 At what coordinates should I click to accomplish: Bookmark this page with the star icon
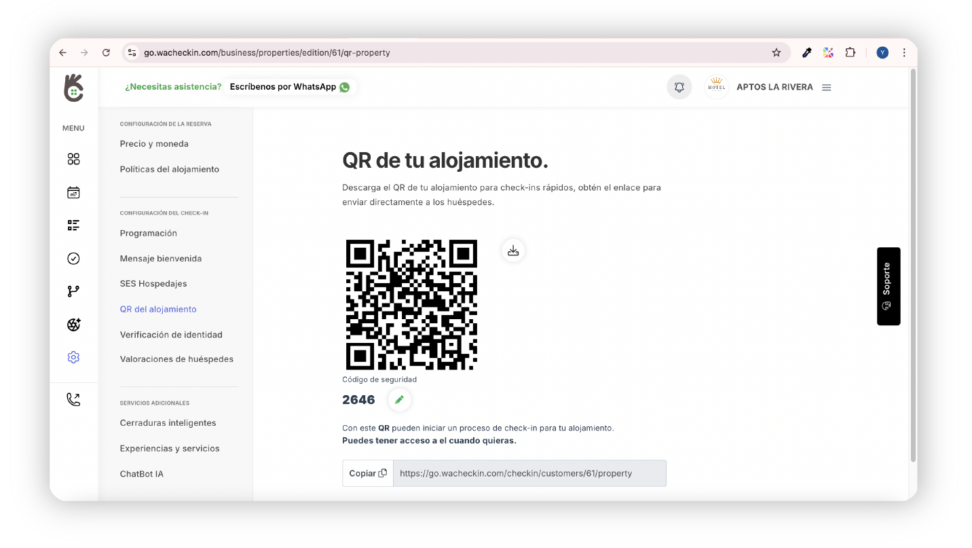pos(777,52)
